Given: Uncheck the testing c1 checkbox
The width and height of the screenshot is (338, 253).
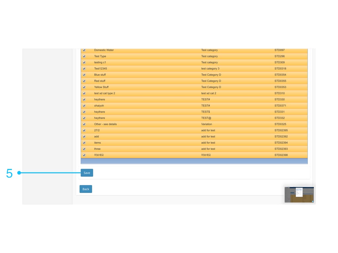Looking at the screenshot, I should coord(84,63).
